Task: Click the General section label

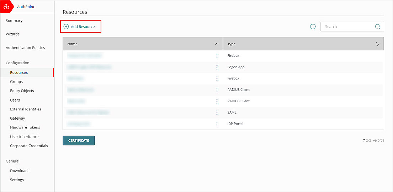Action: 12,161
